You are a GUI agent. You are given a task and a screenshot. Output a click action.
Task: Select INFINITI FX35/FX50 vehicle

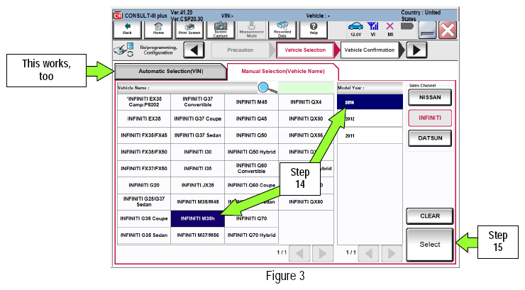click(144, 152)
